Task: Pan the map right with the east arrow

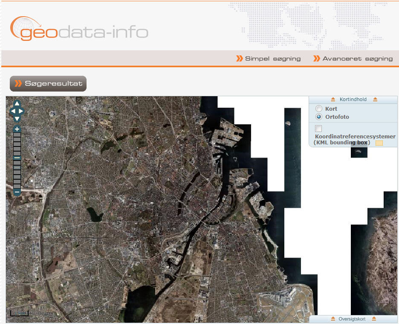Action: tap(21, 111)
